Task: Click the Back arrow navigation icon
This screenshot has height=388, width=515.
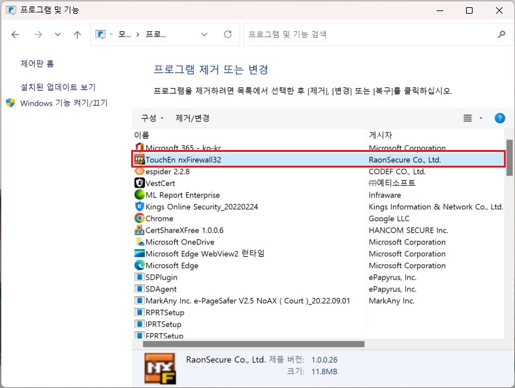Action: pos(16,35)
